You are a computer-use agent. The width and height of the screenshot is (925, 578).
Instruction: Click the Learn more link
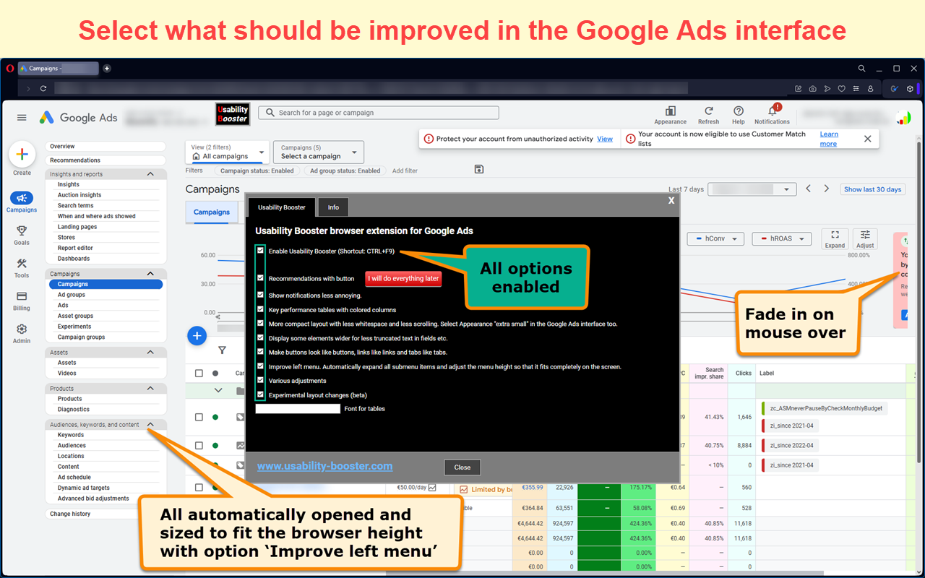pyautogui.click(x=829, y=139)
